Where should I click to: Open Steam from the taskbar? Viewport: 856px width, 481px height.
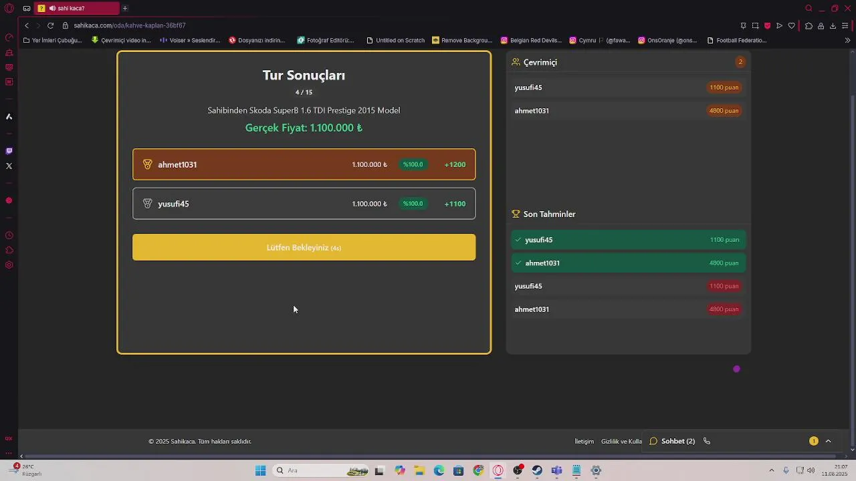537,470
